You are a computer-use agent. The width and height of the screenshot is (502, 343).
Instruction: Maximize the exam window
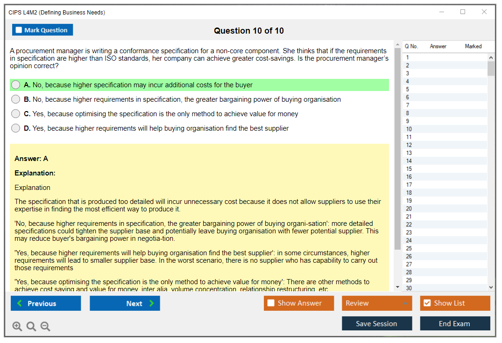tap(463, 12)
